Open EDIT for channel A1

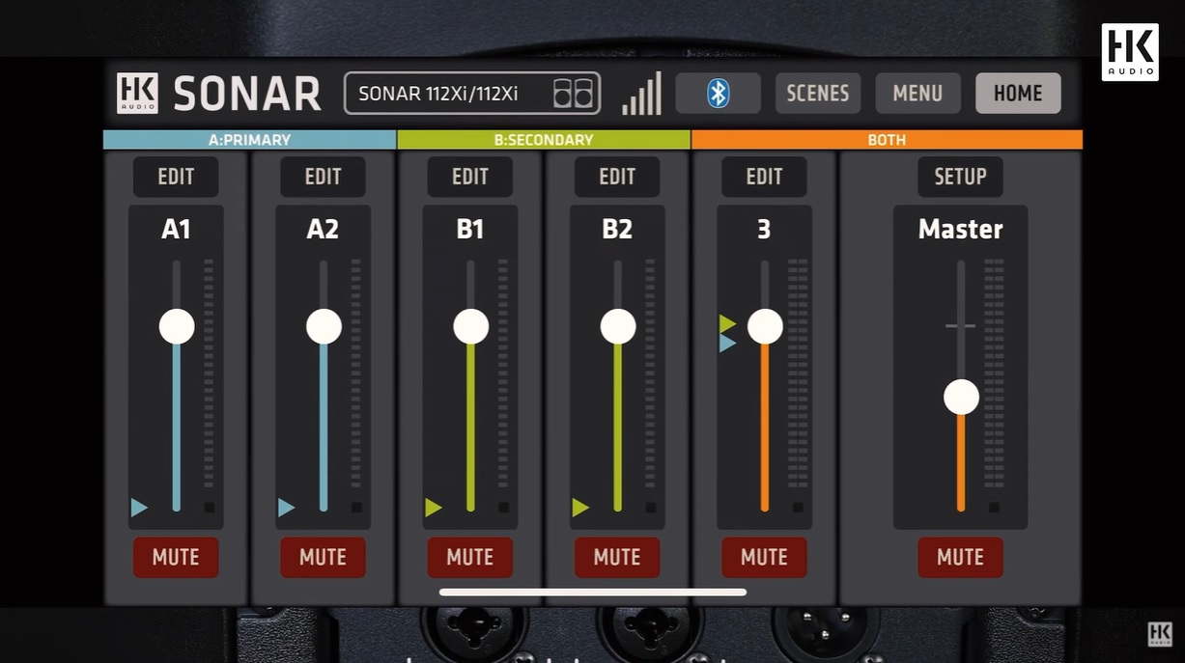tap(176, 177)
